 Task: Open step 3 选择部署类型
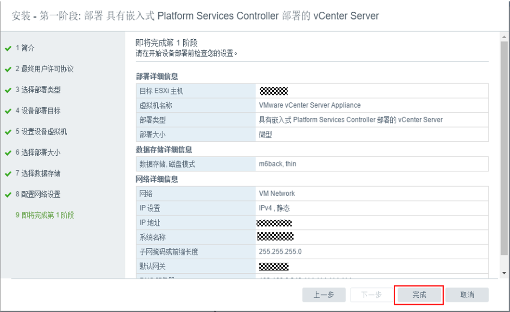(38, 90)
